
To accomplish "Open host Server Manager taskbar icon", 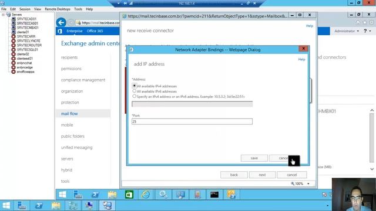I will pyautogui.click(x=22, y=206).
